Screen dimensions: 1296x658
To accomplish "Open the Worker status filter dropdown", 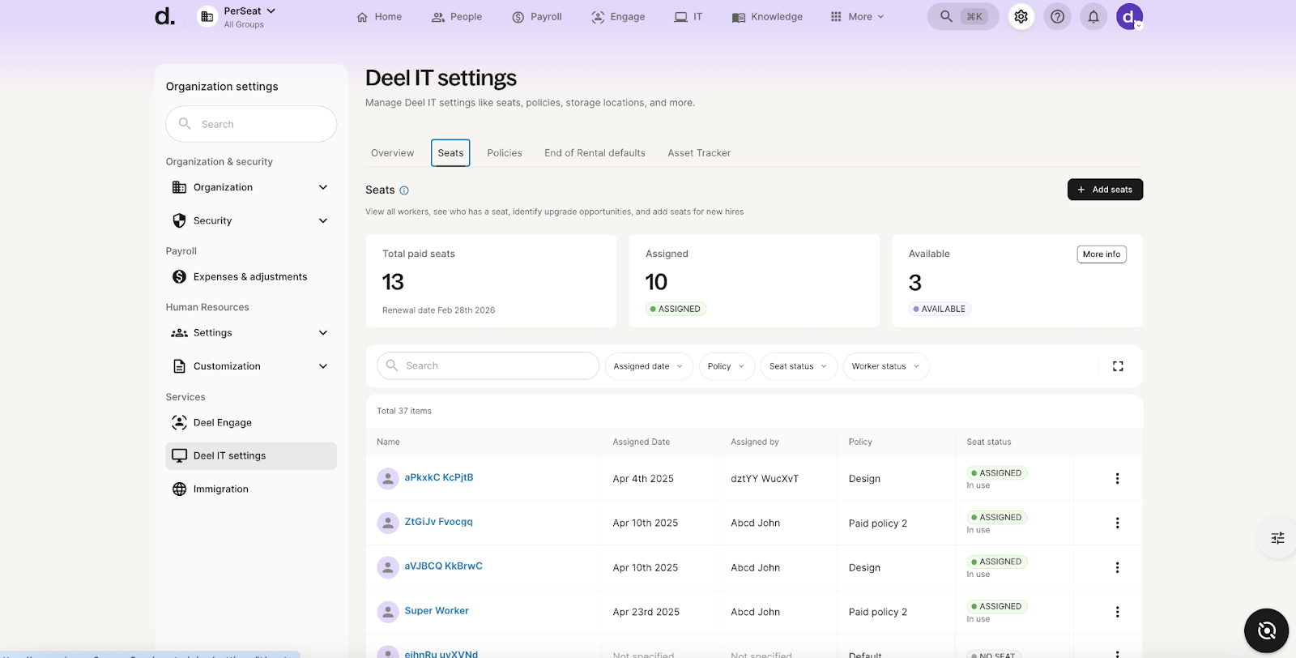I will (886, 366).
